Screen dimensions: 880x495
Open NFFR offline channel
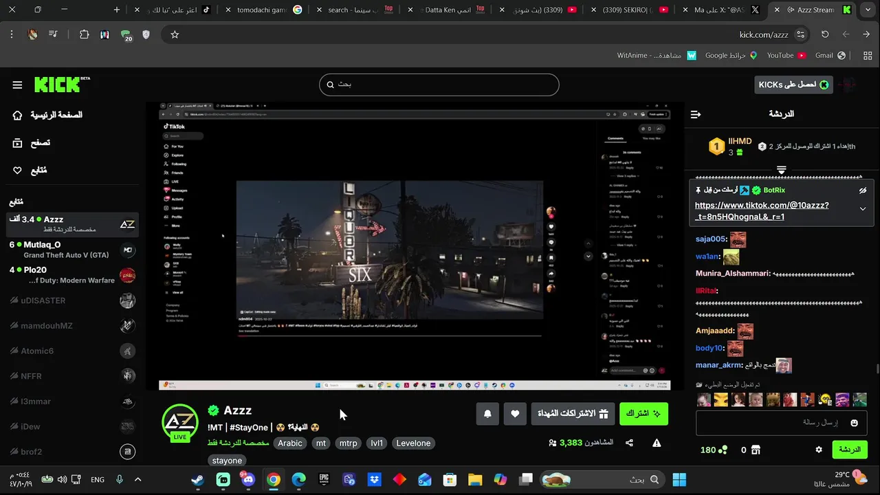tap(73, 376)
